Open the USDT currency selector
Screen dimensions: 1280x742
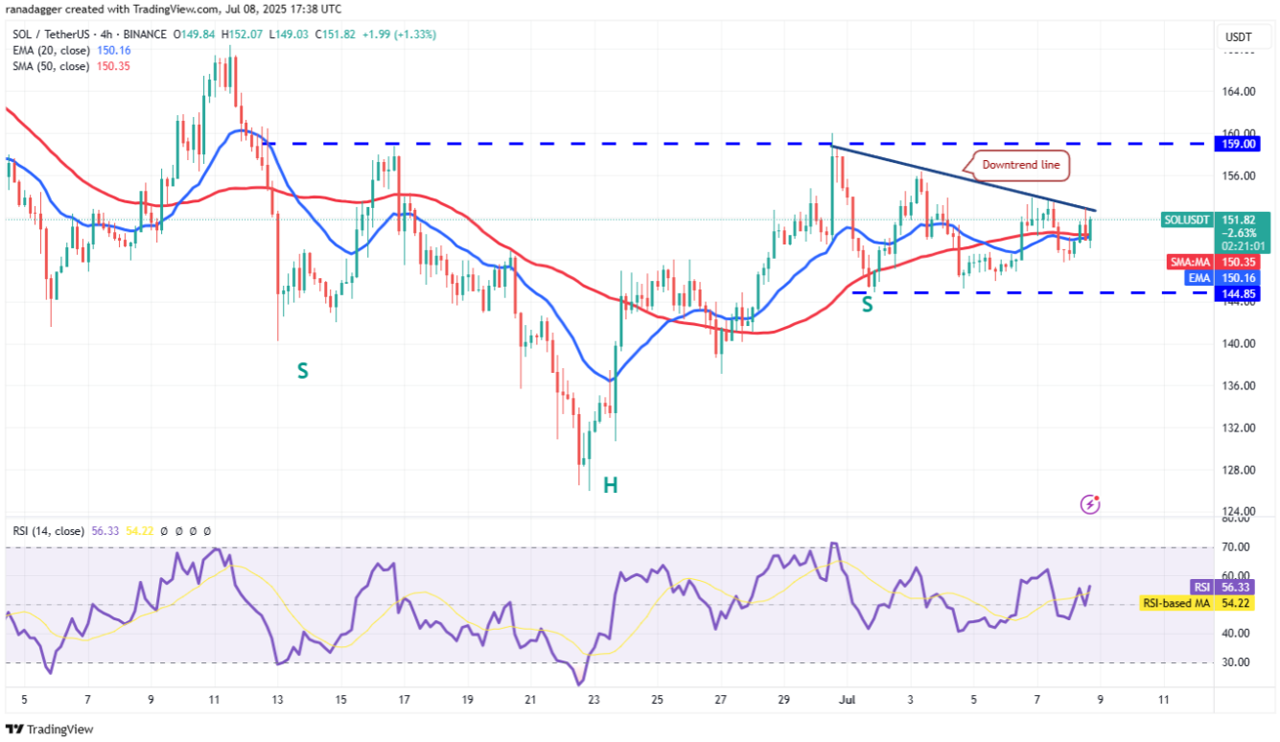pyautogui.click(x=1237, y=37)
